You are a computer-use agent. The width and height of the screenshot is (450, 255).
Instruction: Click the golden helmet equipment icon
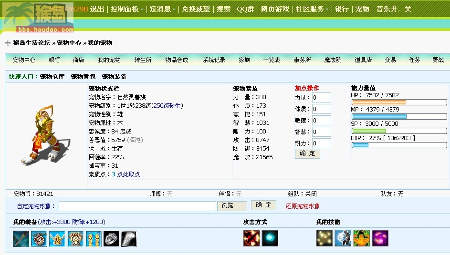57,239
